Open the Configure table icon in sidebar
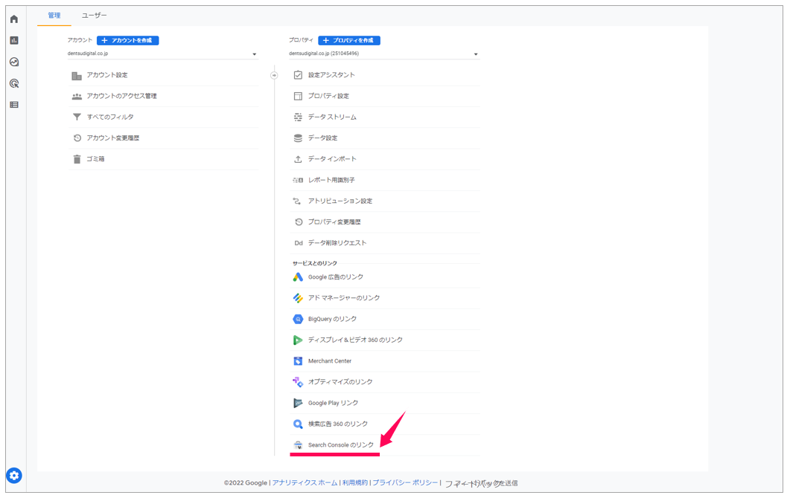This screenshot has width=790, height=498. pyautogui.click(x=14, y=105)
